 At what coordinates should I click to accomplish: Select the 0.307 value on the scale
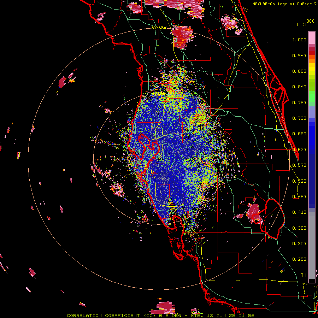tap(299, 244)
